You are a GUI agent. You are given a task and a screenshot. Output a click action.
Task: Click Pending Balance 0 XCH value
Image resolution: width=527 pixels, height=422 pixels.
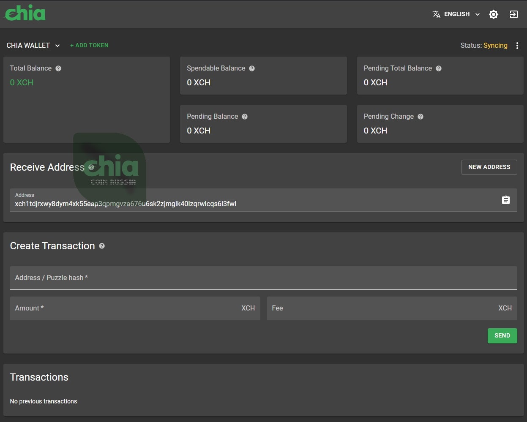point(199,131)
